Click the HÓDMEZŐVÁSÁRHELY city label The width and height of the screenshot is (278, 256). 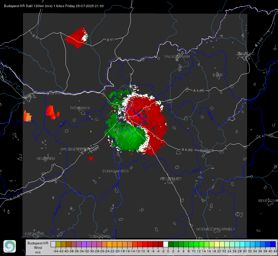pos(216,229)
